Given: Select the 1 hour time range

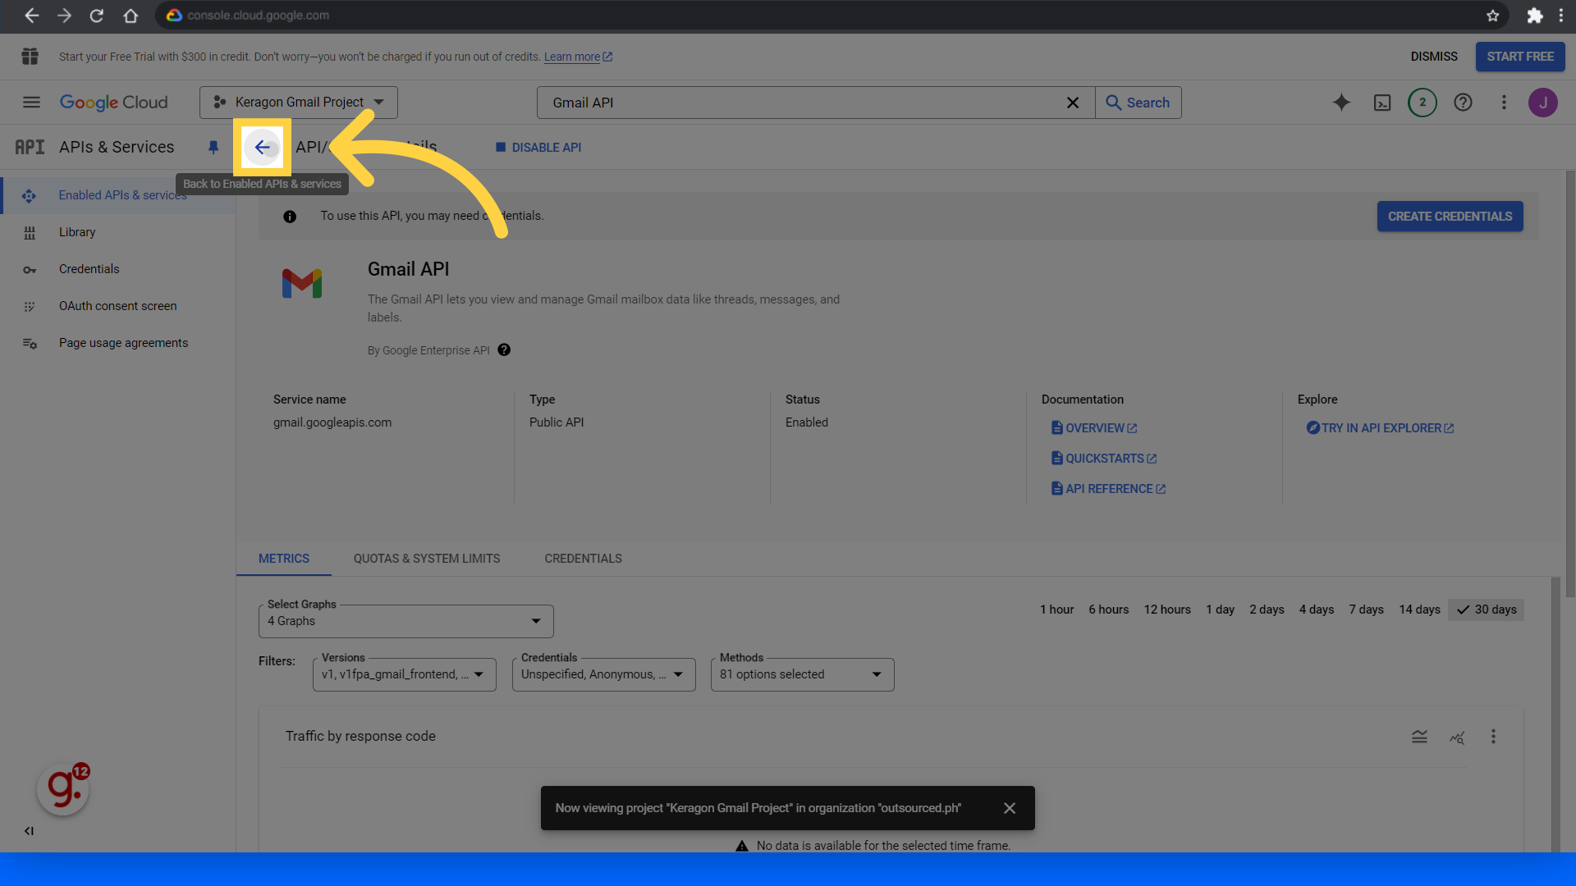Looking at the screenshot, I should click(1056, 610).
